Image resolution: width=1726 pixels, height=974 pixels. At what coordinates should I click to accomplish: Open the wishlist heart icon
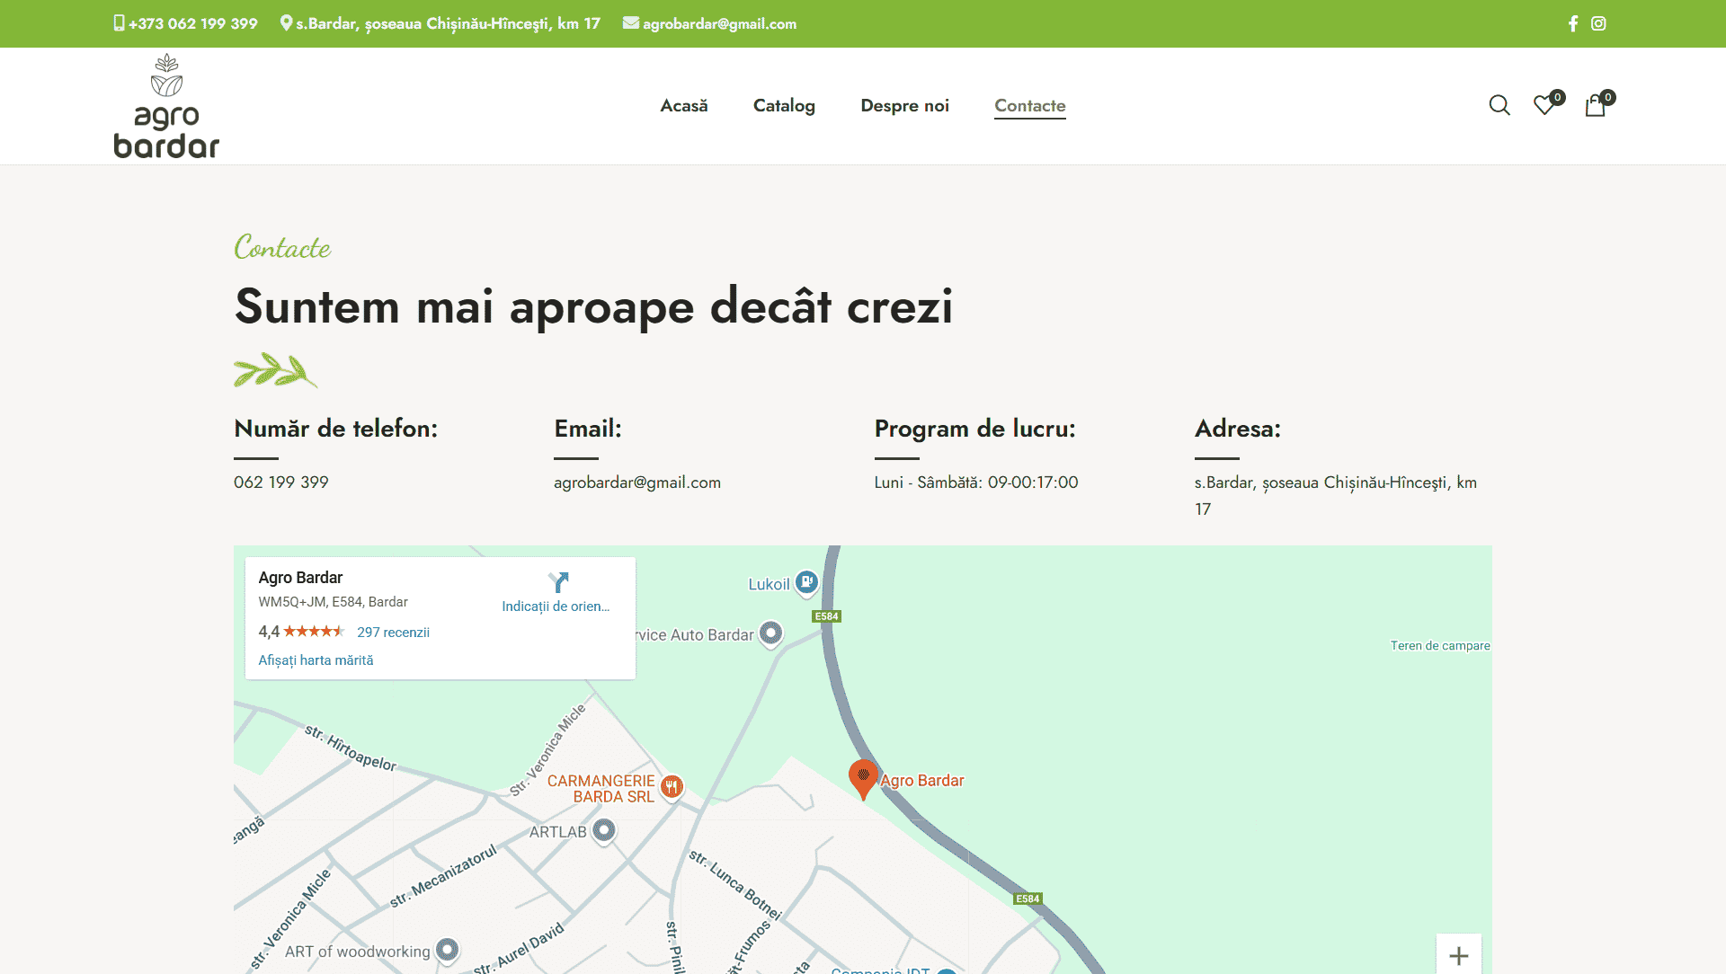click(1544, 105)
